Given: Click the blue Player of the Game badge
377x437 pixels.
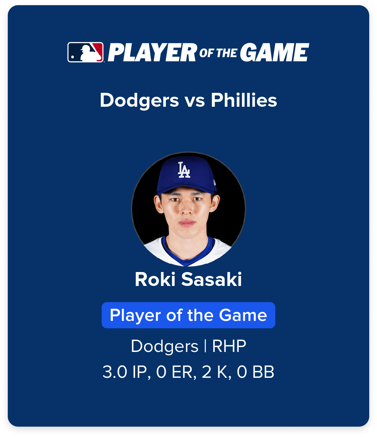Looking at the screenshot, I should pyautogui.click(x=188, y=315).
